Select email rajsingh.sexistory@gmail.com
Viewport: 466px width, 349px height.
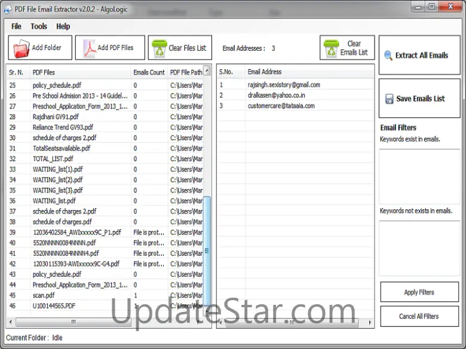(284, 85)
